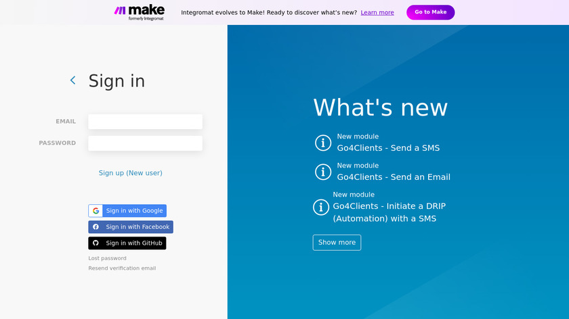This screenshot has height=319, width=569.
Task: Click the Show more button
Action: (337, 243)
